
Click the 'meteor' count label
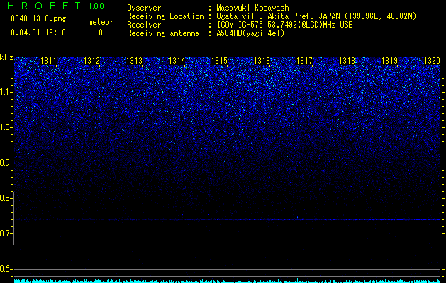click(101, 22)
